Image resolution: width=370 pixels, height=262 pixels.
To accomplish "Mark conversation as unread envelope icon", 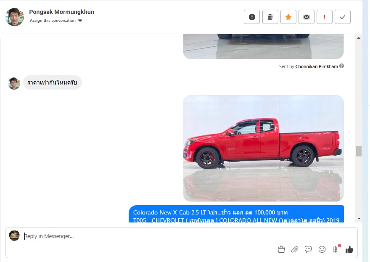I will (x=307, y=17).
